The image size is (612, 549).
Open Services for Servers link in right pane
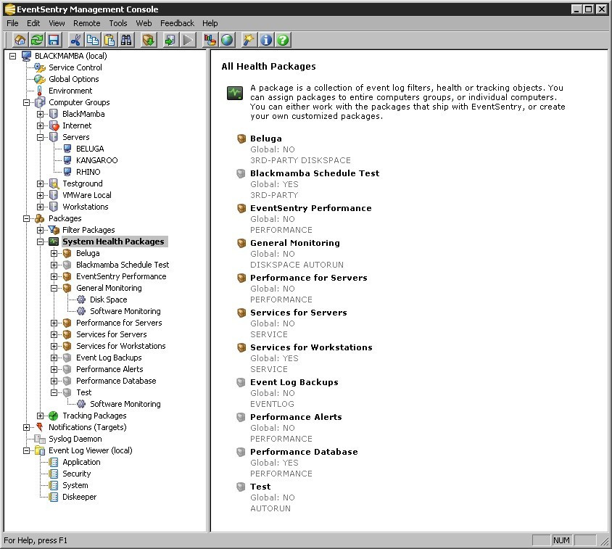coord(299,313)
